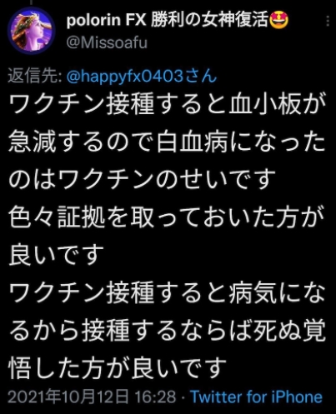Click the line るから接種するならば死ぬ覚

coord(168,330)
